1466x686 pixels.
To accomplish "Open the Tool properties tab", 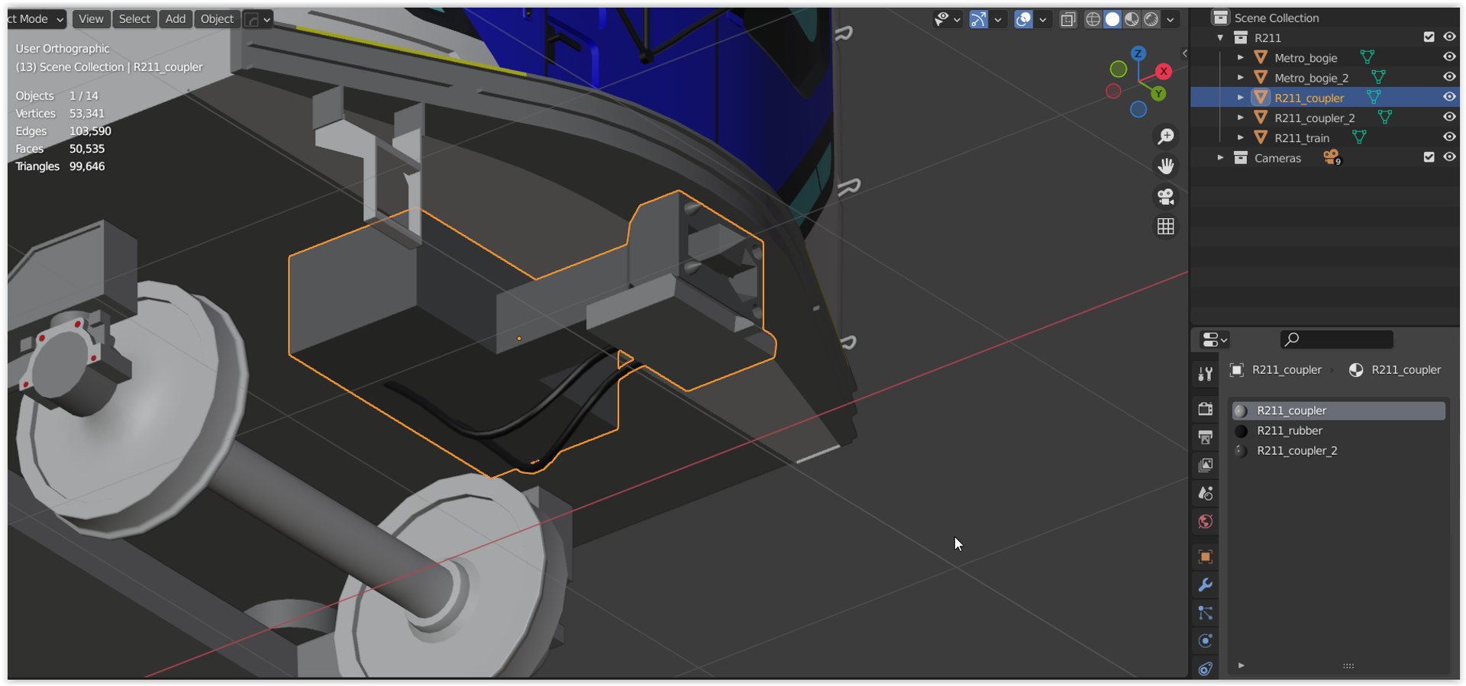I will tap(1206, 373).
